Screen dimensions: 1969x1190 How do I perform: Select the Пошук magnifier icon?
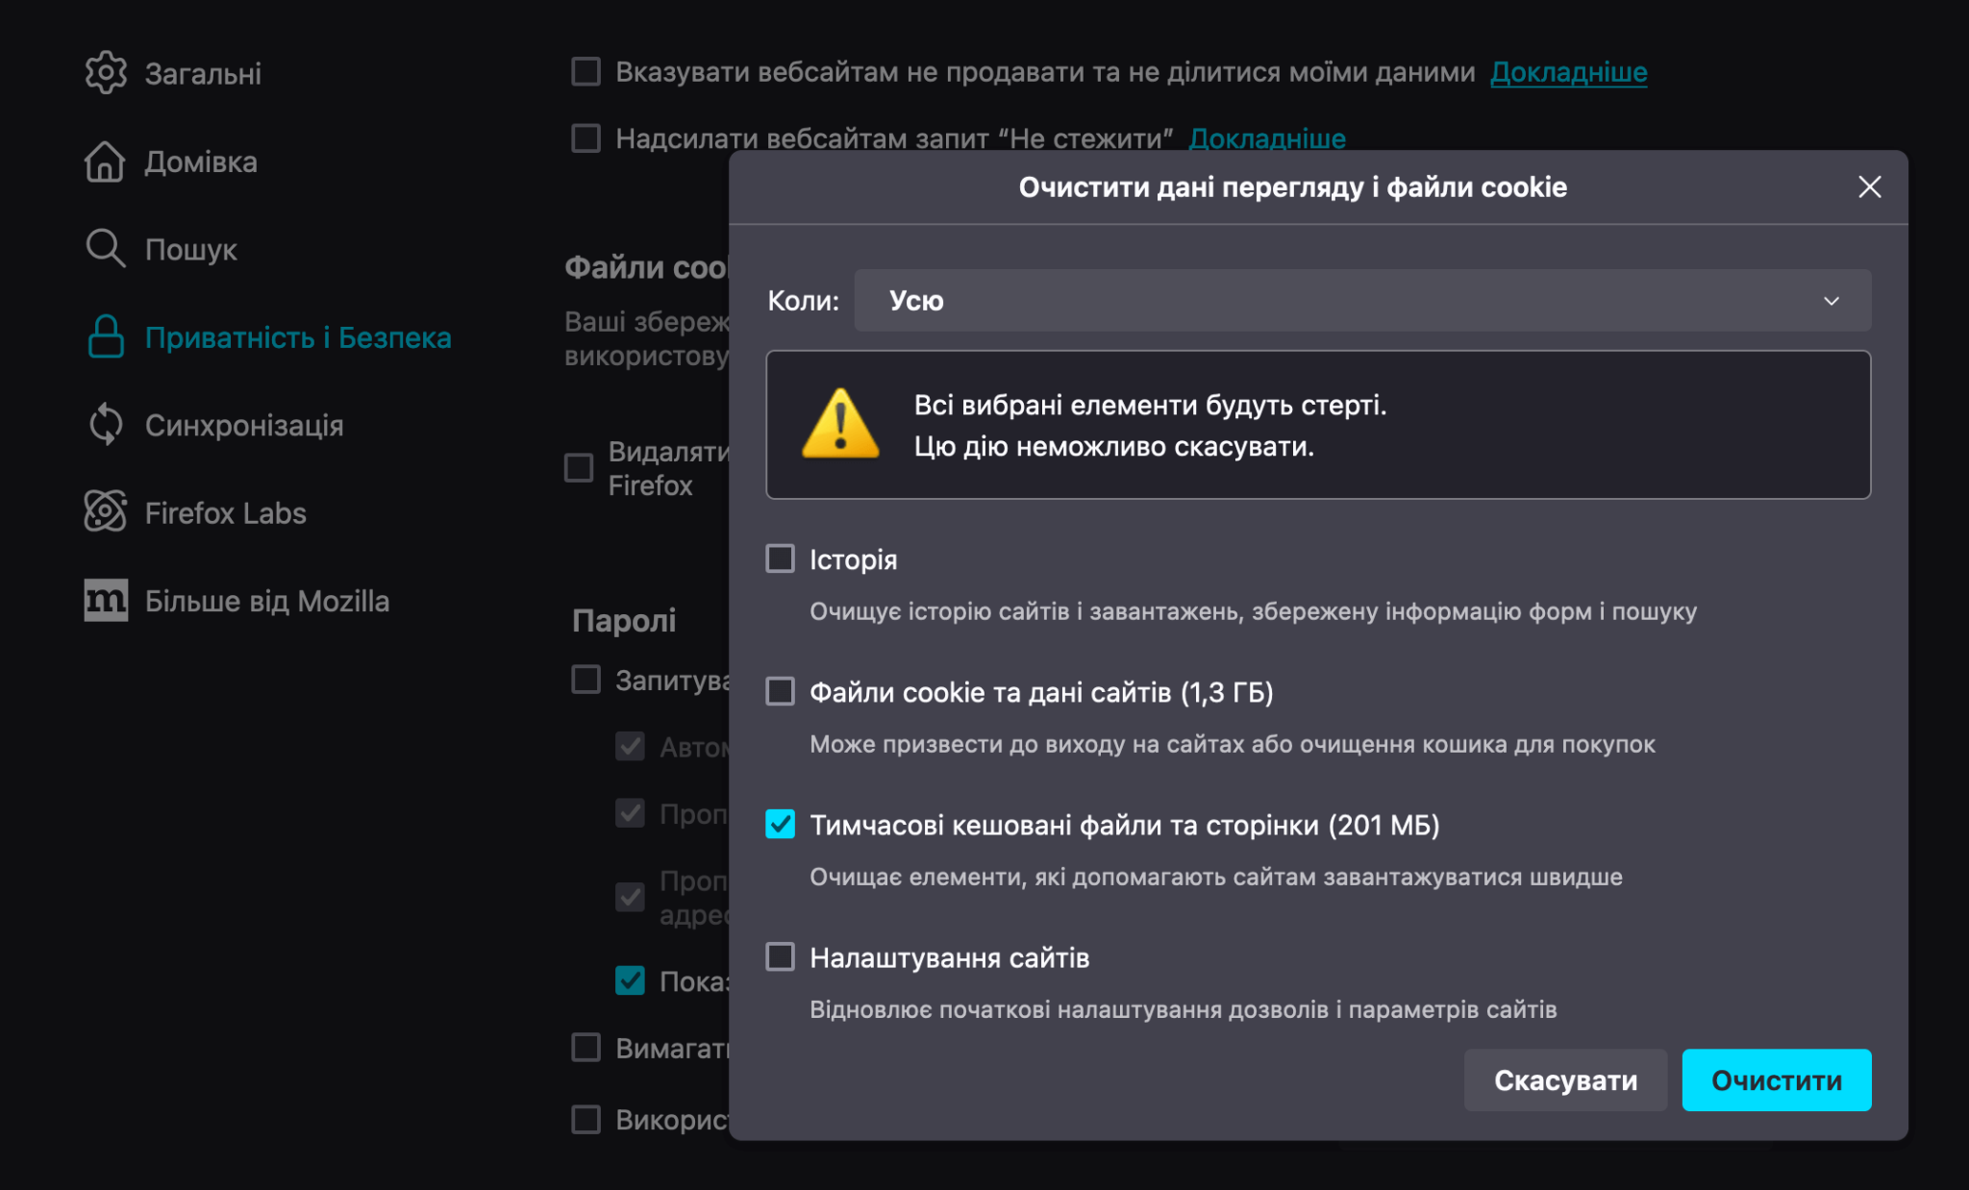[x=104, y=249]
